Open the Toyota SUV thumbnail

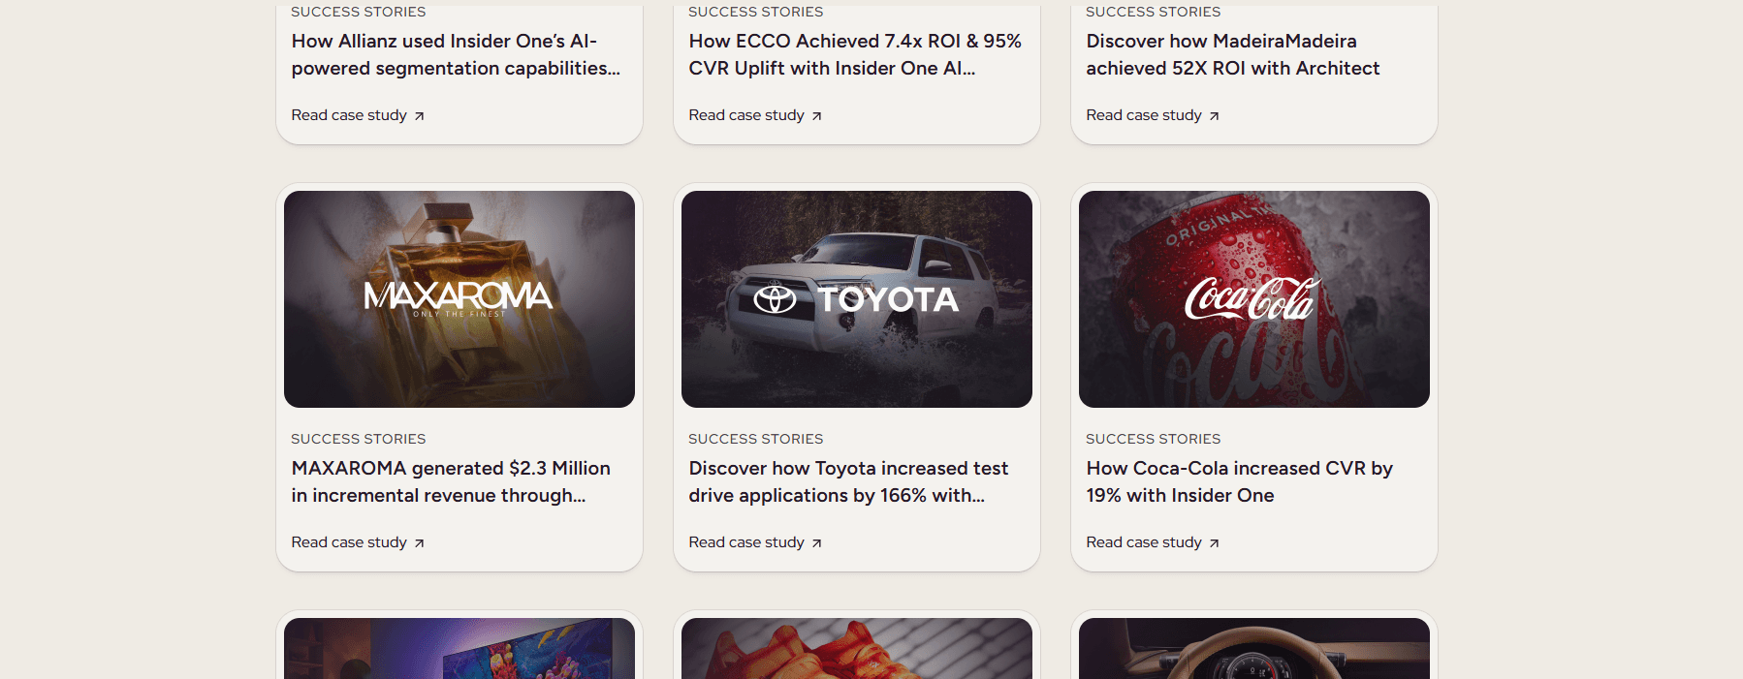point(857,299)
